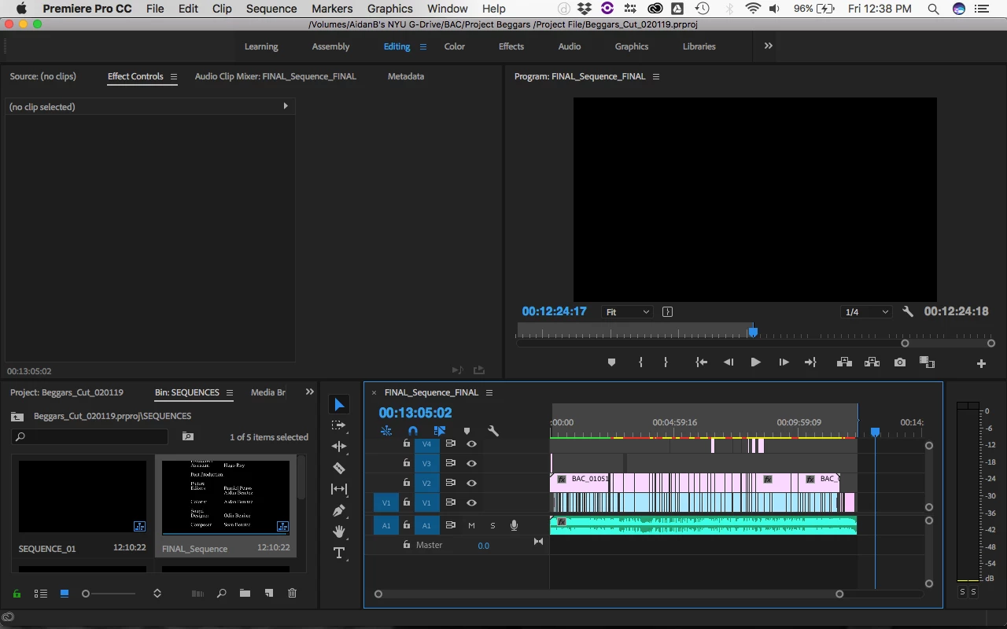Open Effect Controls panel menu
This screenshot has height=629, width=1007.
174,76
